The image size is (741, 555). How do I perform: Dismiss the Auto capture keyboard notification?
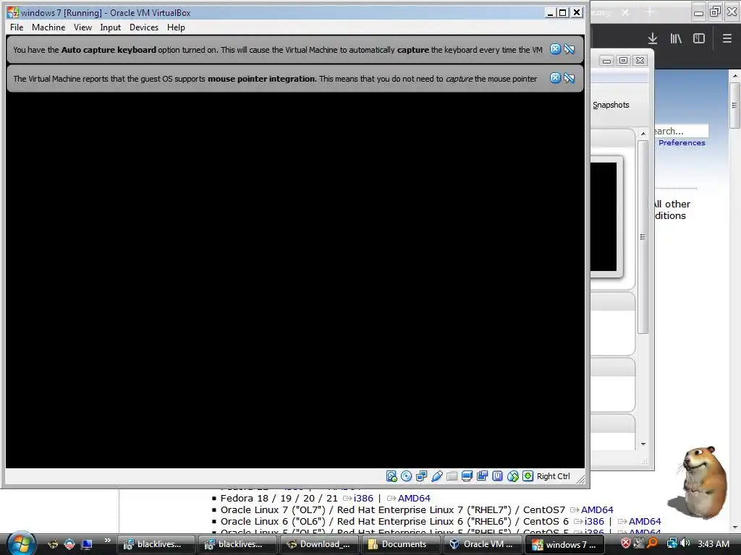click(555, 49)
